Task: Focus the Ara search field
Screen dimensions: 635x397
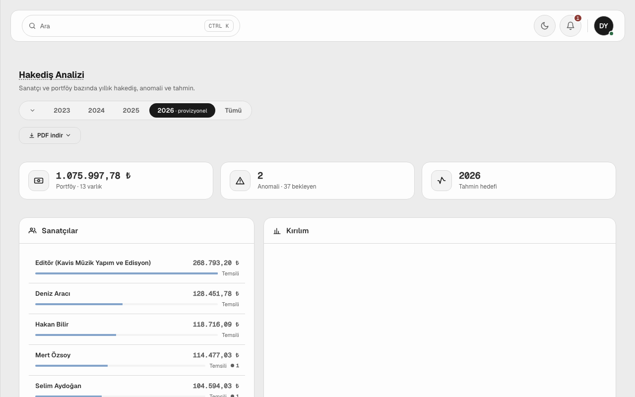Action: click(x=131, y=26)
